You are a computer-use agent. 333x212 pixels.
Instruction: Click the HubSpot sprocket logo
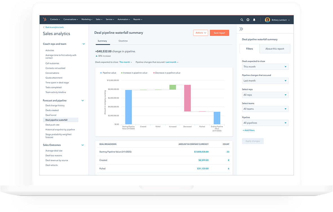click(45, 19)
